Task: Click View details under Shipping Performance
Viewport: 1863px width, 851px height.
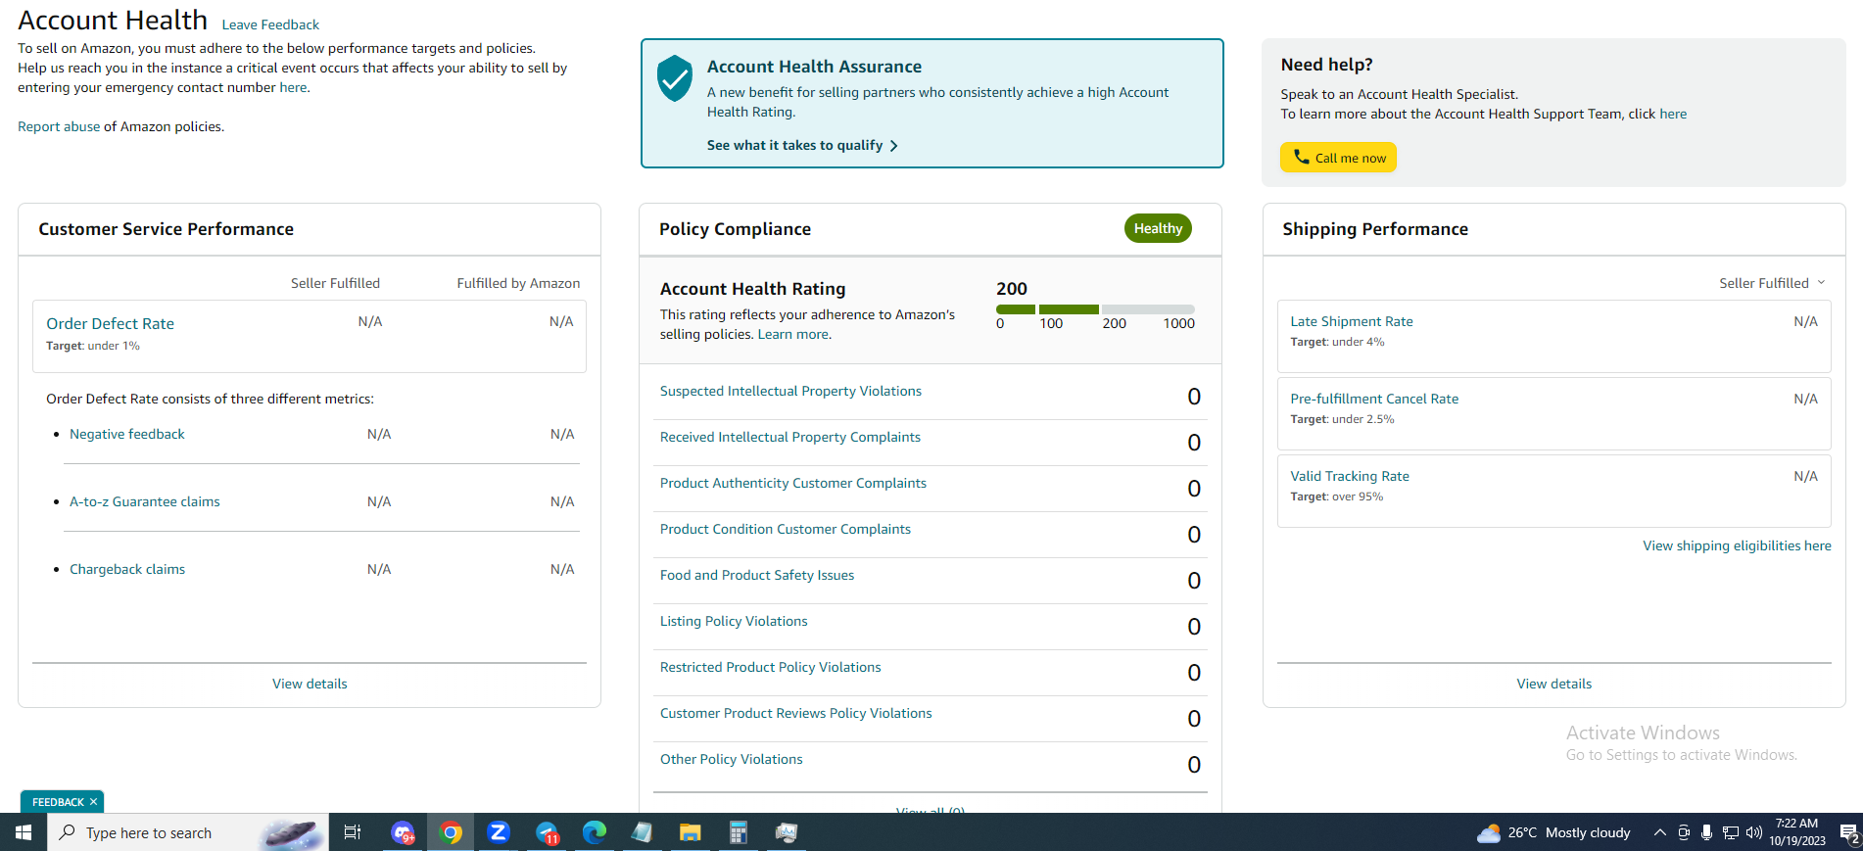Action: pyautogui.click(x=1554, y=684)
